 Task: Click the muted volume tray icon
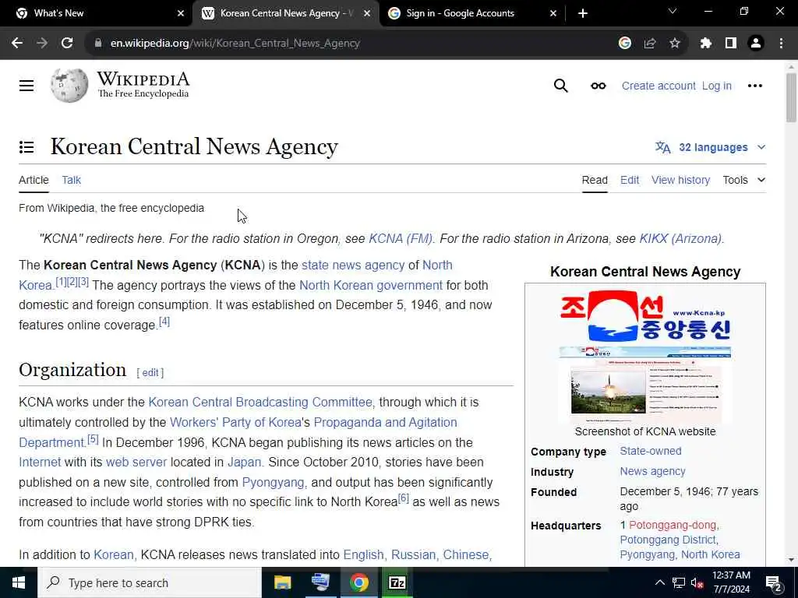(697, 582)
